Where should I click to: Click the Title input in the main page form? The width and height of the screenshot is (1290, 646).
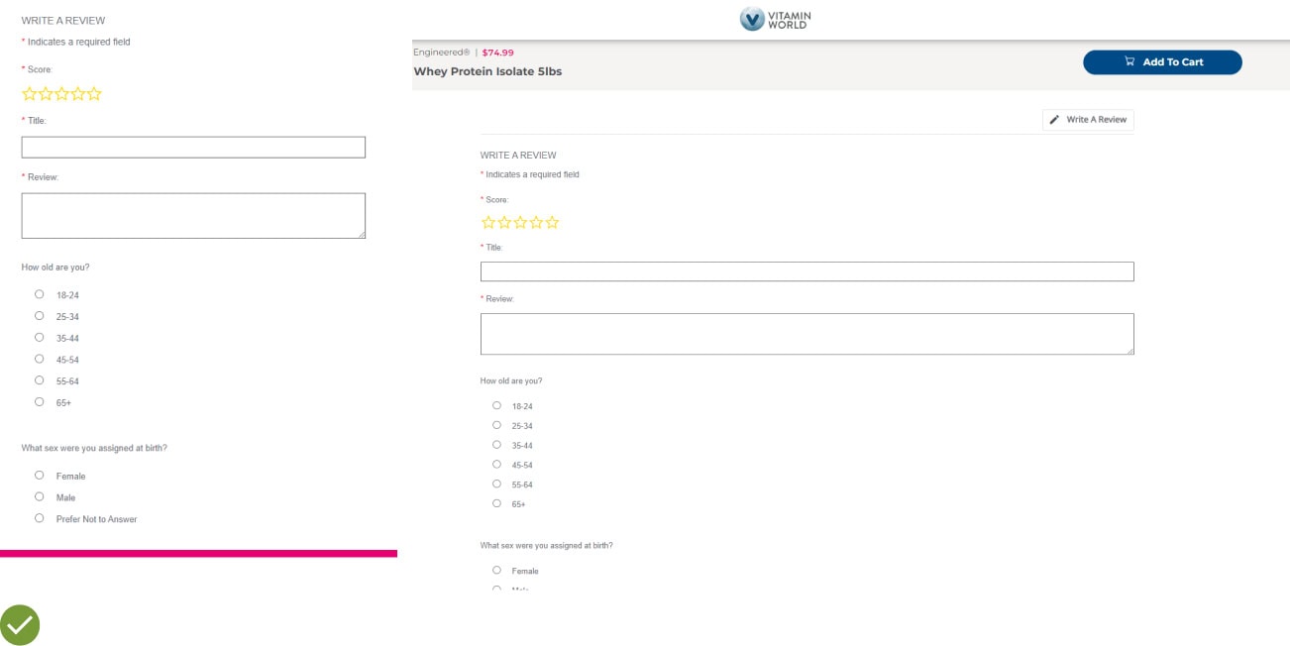(806, 271)
